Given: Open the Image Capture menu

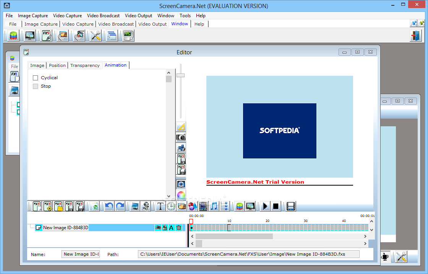Looking at the screenshot, I should [33, 16].
